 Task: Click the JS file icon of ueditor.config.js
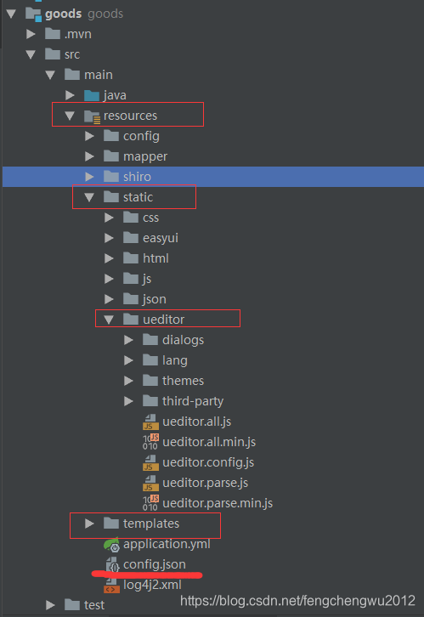coord(150,462)
